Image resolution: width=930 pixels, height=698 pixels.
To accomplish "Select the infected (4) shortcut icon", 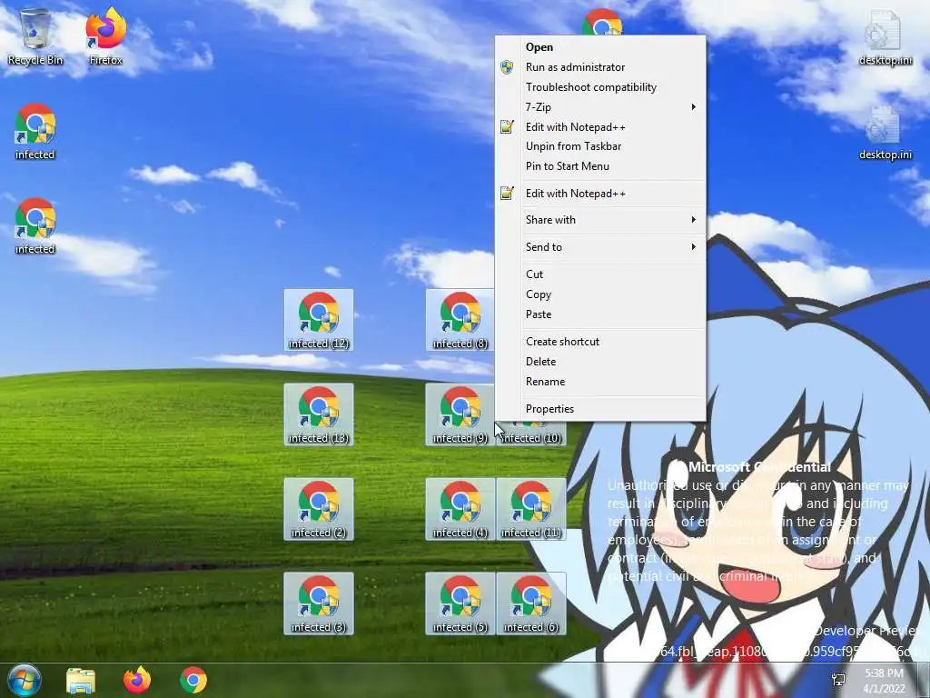I will pyautogui.click(x=460, y=509).
